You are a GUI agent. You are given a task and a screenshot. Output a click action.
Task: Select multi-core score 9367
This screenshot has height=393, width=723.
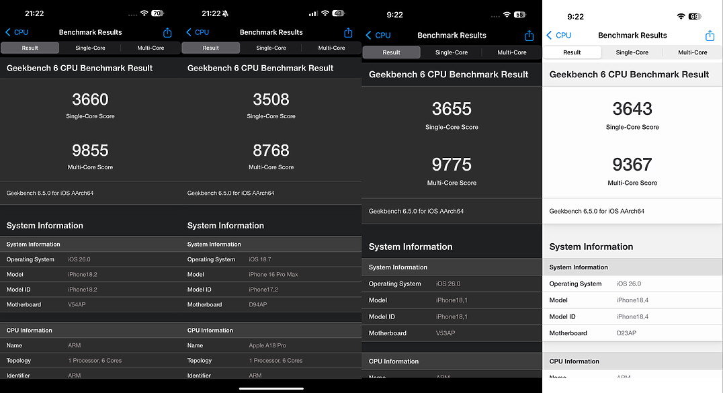tap(633, 165)
